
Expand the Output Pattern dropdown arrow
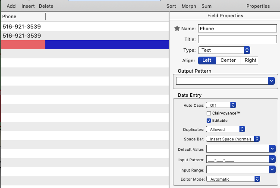pos(271,81)
